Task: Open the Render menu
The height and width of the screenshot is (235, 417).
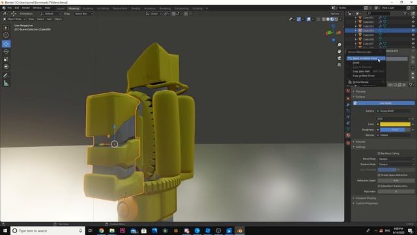Action: click(26, 8)
